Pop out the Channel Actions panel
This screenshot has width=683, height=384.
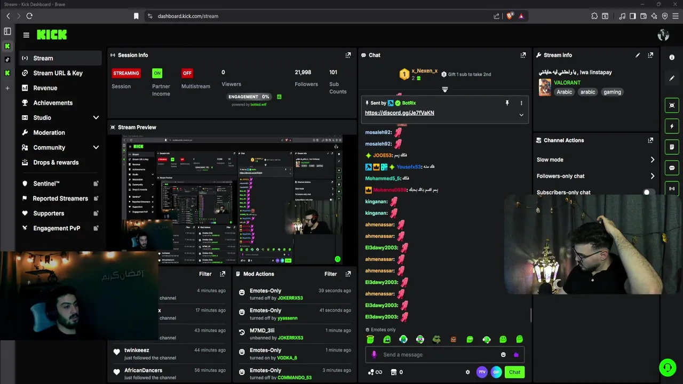point(650,140)
